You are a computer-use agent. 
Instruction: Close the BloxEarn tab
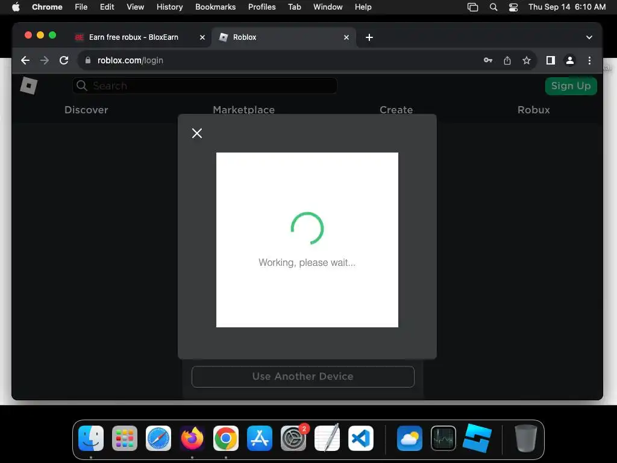pos(202,37)
